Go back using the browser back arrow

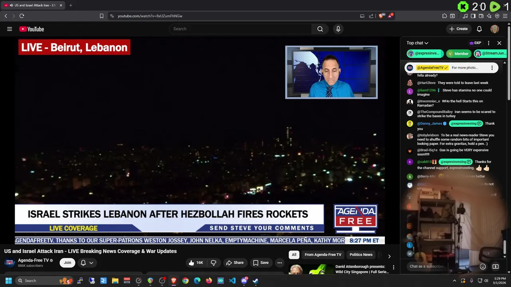[x=6, y=16]
